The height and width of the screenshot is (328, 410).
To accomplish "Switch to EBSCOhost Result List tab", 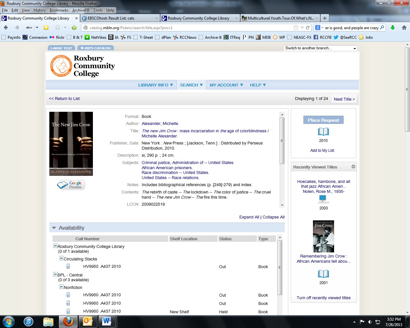I will tap(120, 18).
